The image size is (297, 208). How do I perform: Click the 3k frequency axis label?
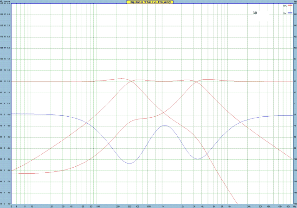point(194,207)
